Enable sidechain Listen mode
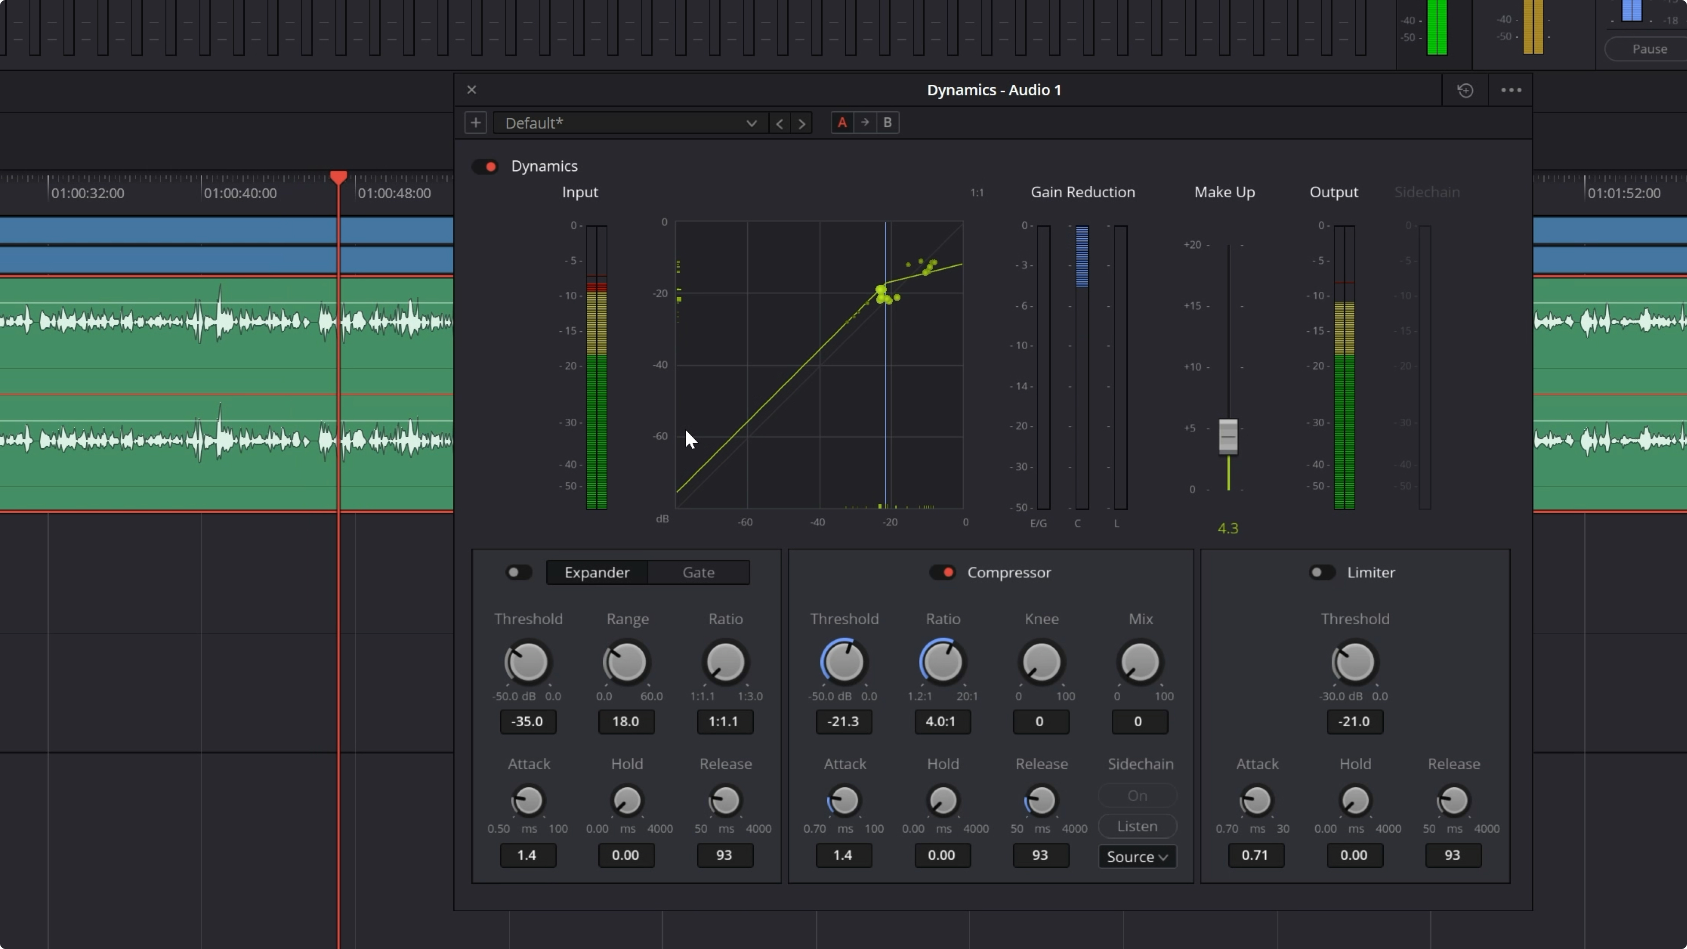Image resolution: width=1687 pixels, height=949 pixels. point(1137,826)
